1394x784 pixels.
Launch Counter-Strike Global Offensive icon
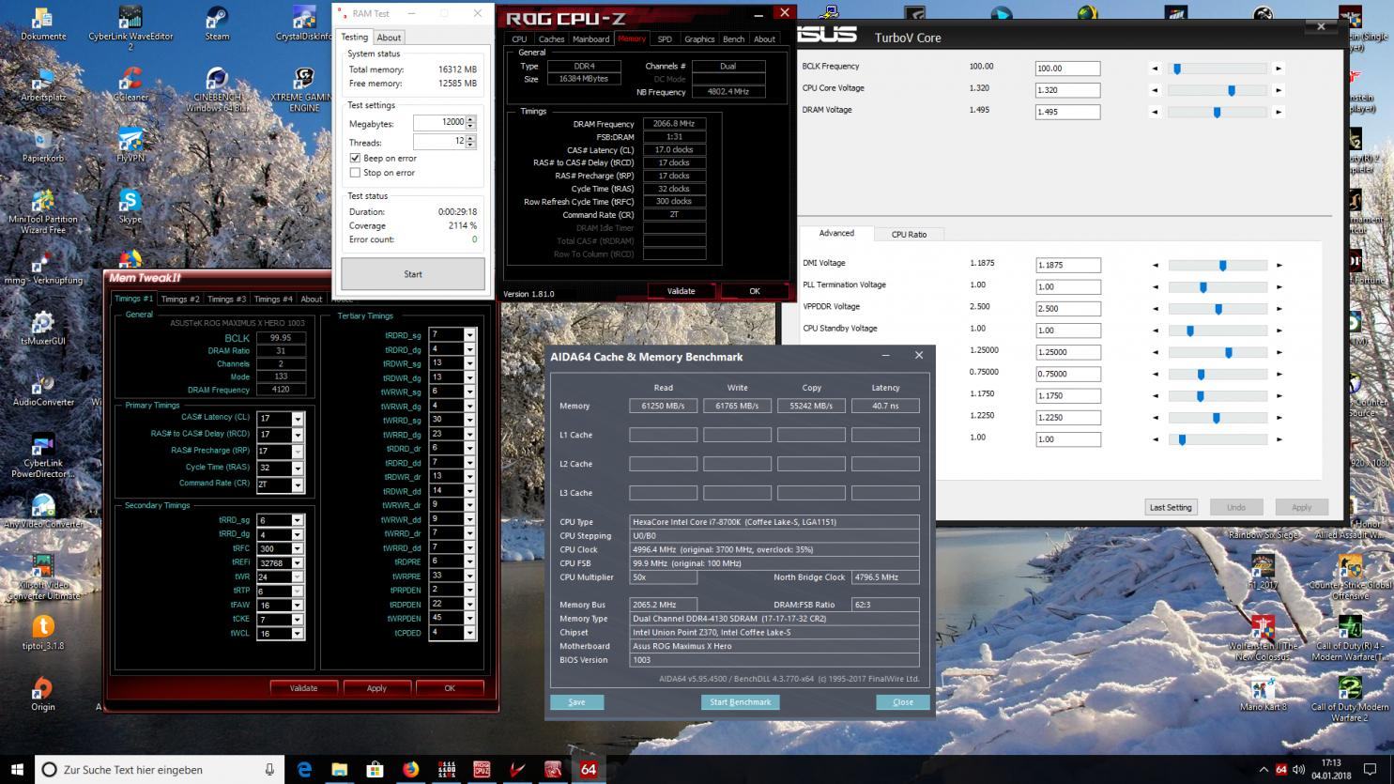pyautogui.click(x=1350, y=577)
